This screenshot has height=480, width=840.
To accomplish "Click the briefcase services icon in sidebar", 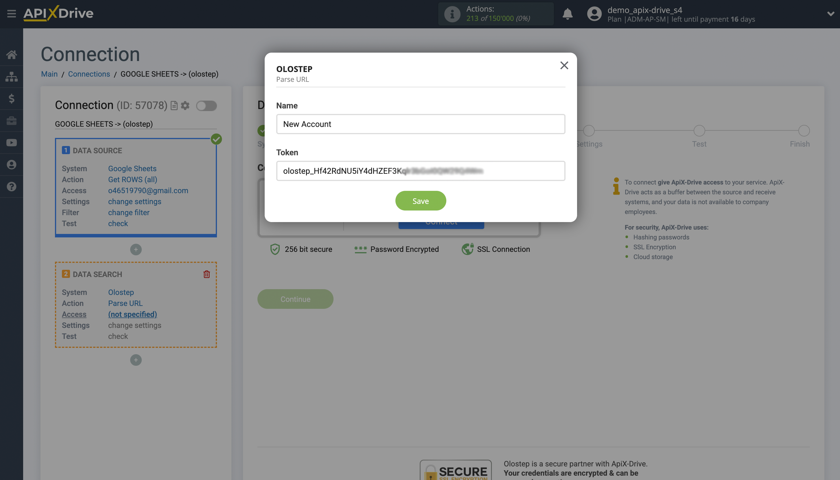I will (x=12, y=121).
